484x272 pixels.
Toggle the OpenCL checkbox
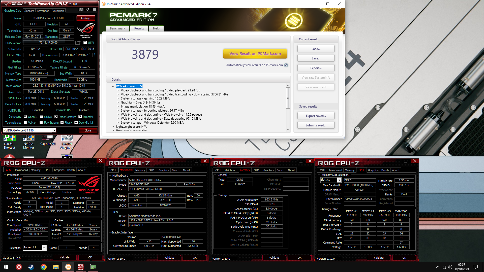pyautogui.click(x=25, y=117)
